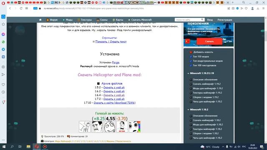Click the site search magnifier icon
The width and height of the screenshot is (267, 150).
tap(202, 20)
